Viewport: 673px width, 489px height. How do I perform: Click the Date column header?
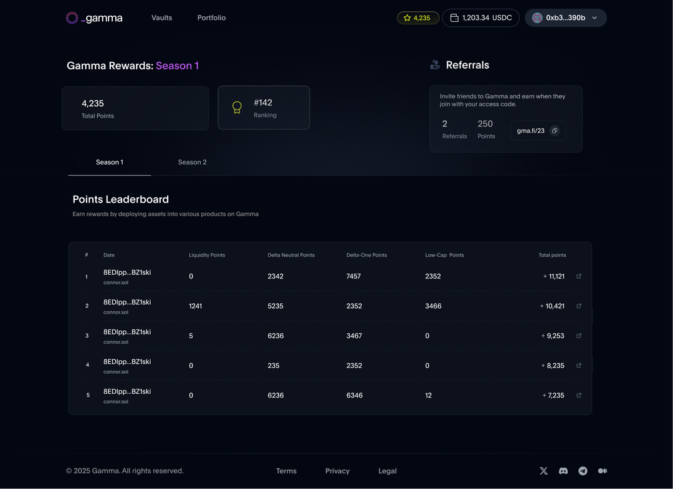(109, 255)
